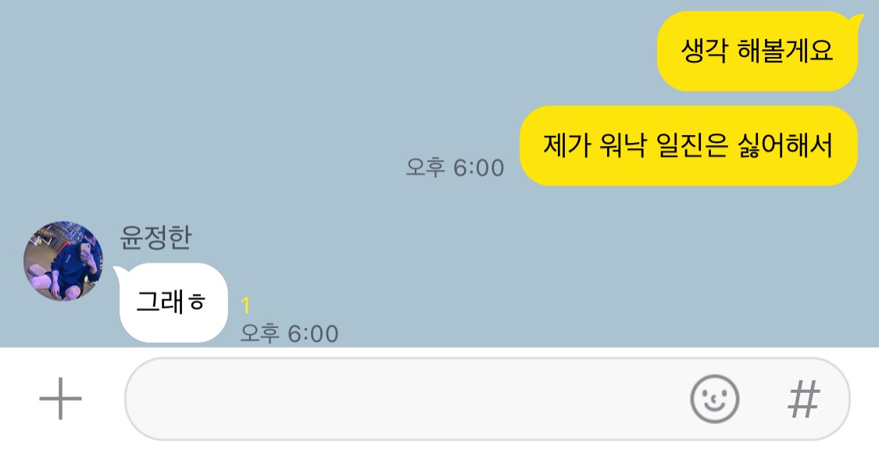Select the yellow bubble 생각 해볼게요
879x474 pixels.
click(757, 51)
